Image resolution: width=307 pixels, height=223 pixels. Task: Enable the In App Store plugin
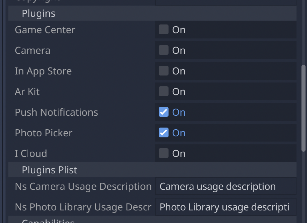(163, 71)
